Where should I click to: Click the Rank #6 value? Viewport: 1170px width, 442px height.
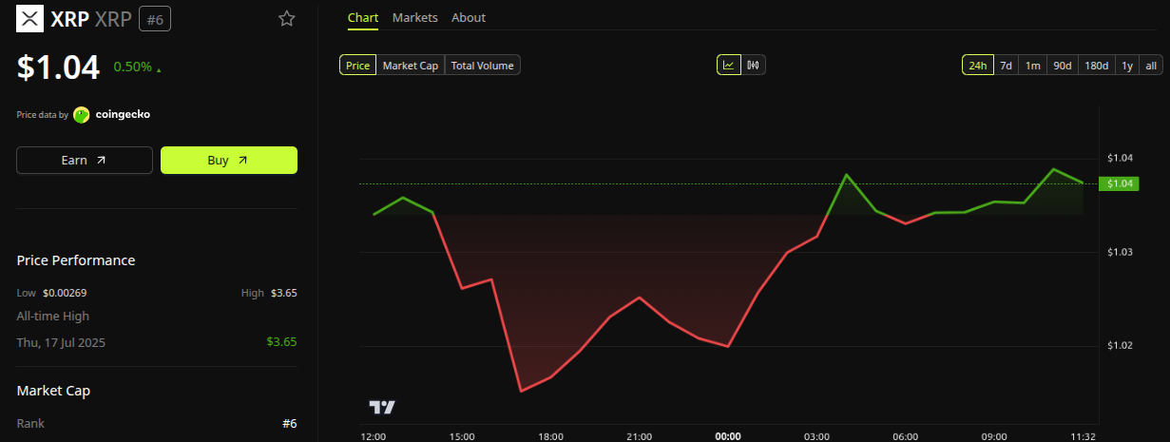point(290,423)
